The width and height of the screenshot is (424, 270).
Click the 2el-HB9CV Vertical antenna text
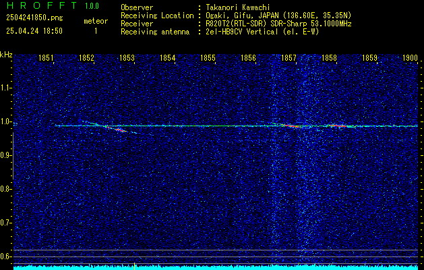point(262,32)
